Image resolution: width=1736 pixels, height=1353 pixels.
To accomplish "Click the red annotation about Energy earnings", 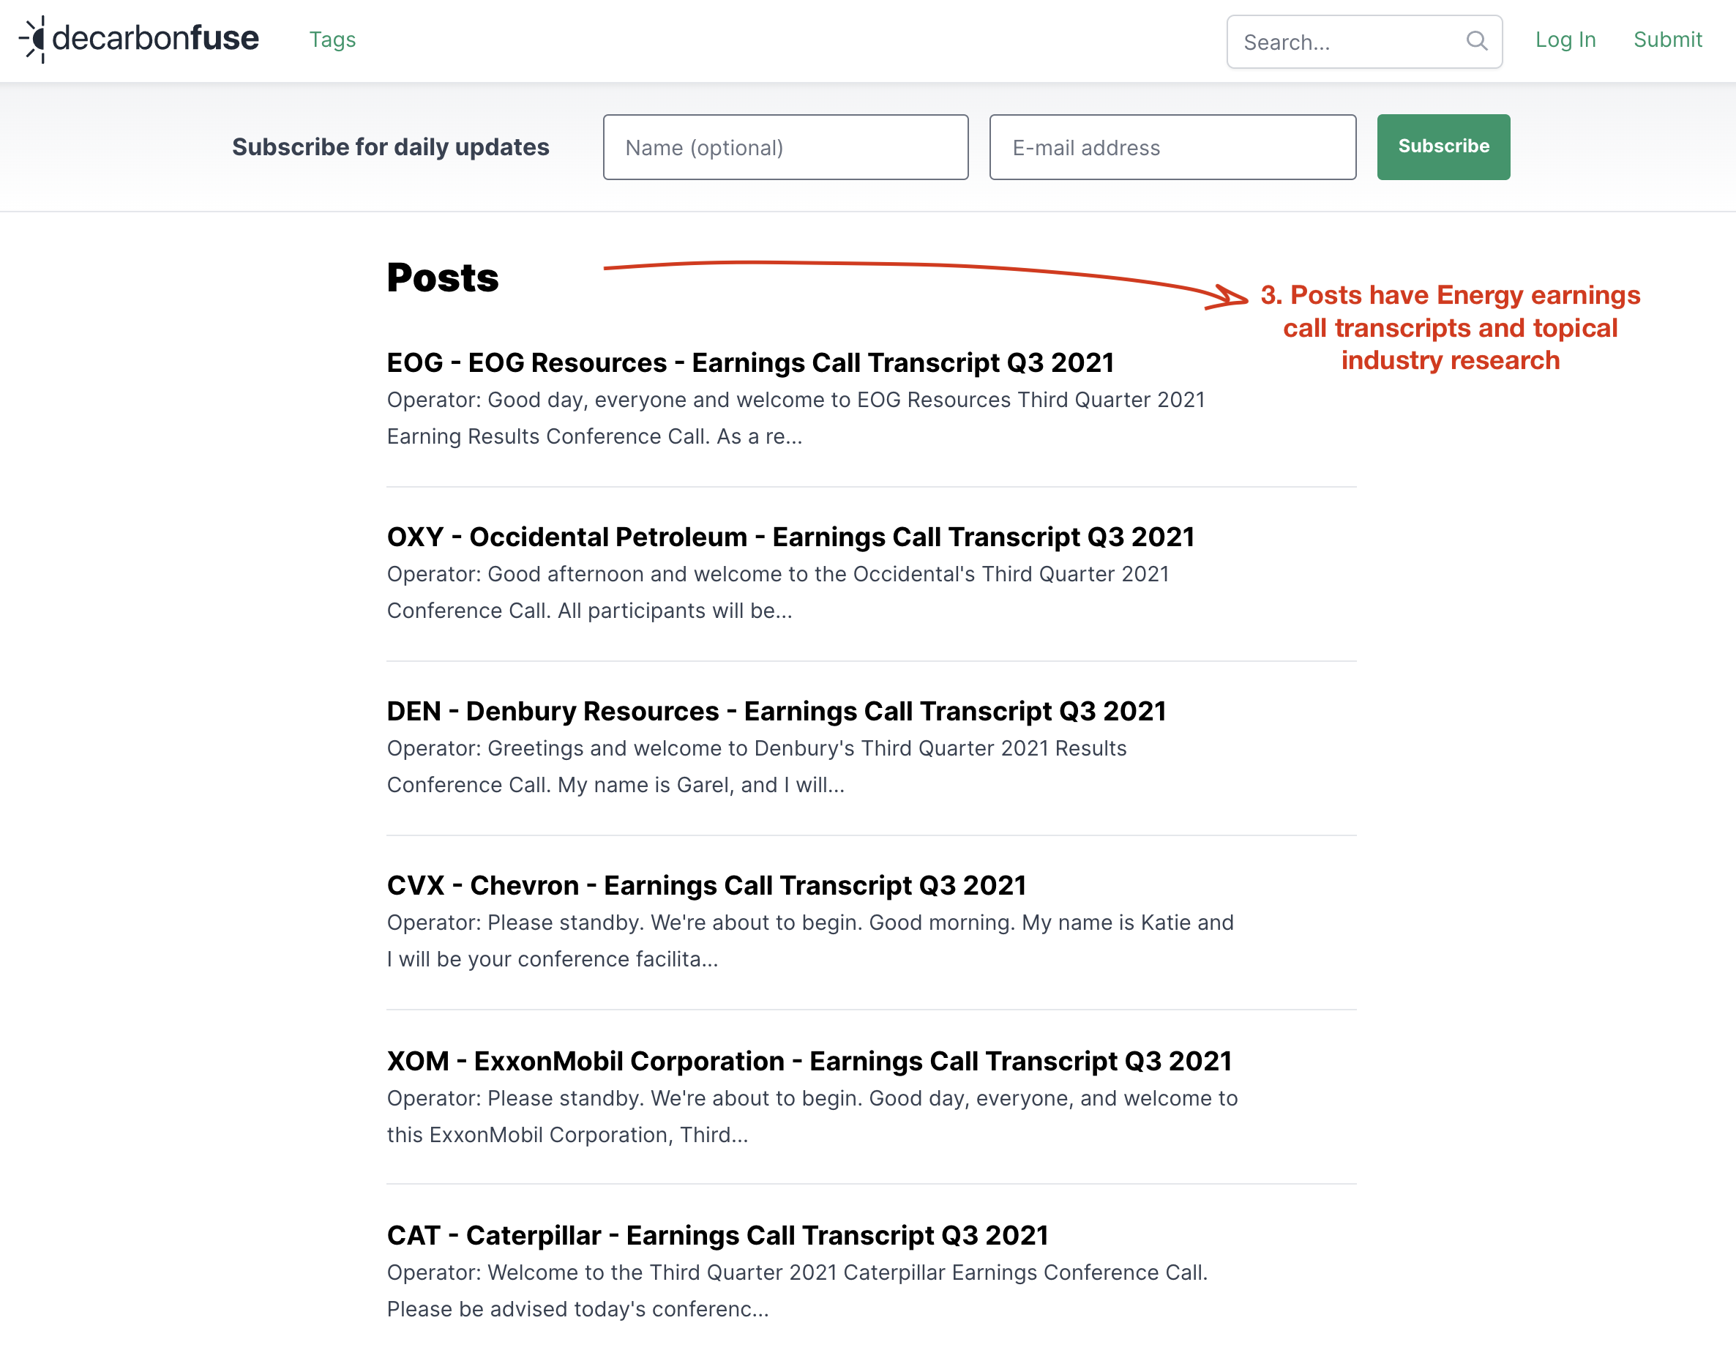I will click(1449, 327).
